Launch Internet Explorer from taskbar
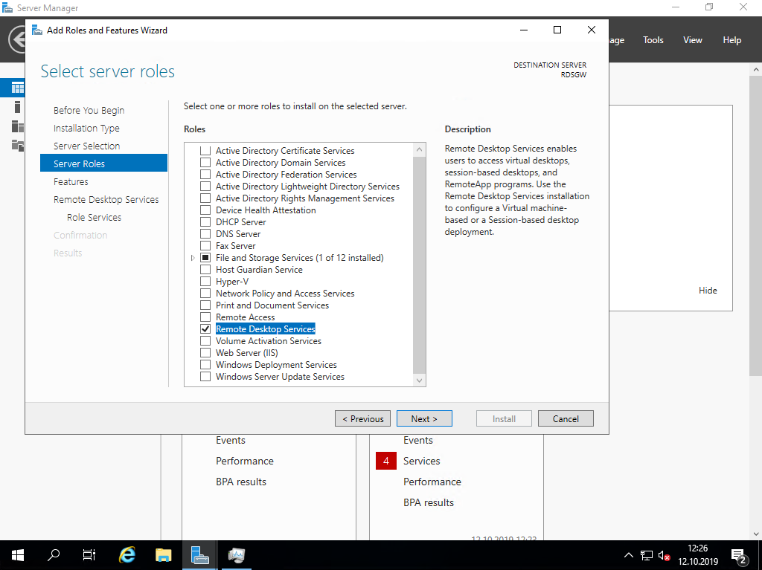This screenshot has height=570, width=762. click(x=127, y=555)
